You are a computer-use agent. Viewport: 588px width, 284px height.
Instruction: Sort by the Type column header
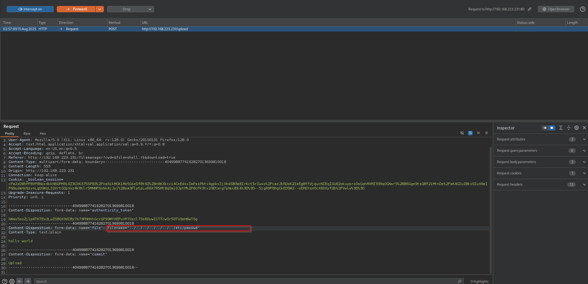click(x=47, y=23)
